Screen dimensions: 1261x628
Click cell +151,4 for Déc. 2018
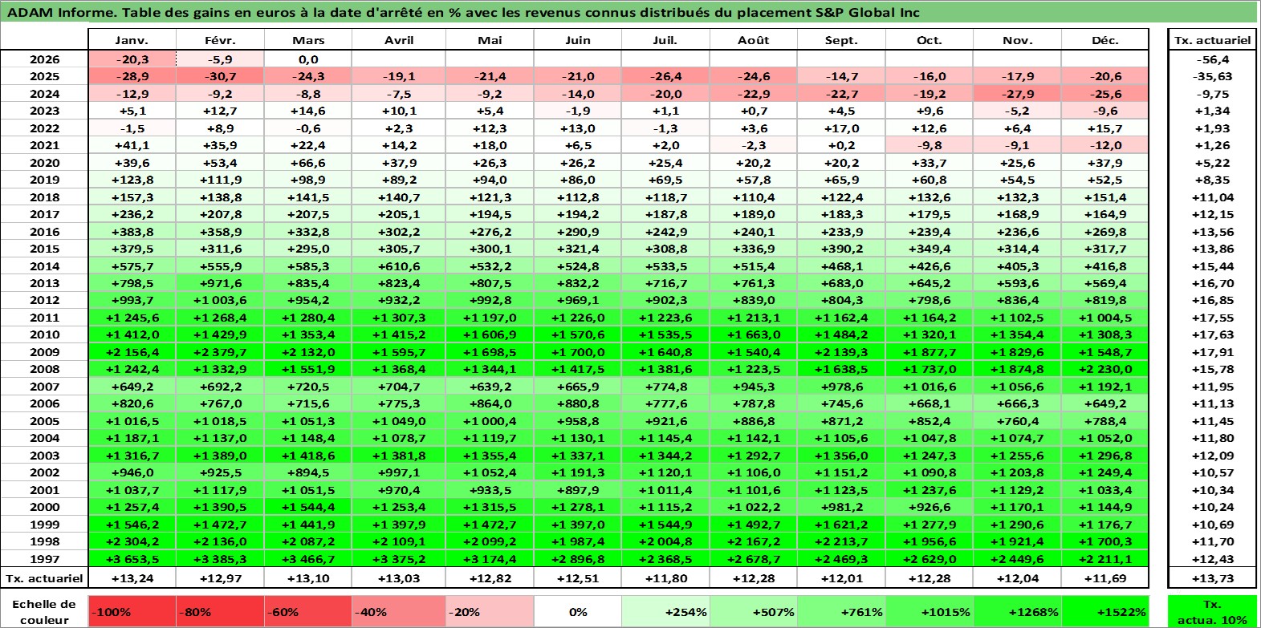coord(1104,197)
